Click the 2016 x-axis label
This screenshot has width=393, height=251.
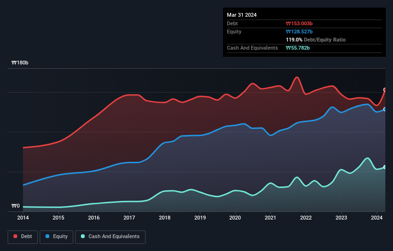tap(94, 218)
